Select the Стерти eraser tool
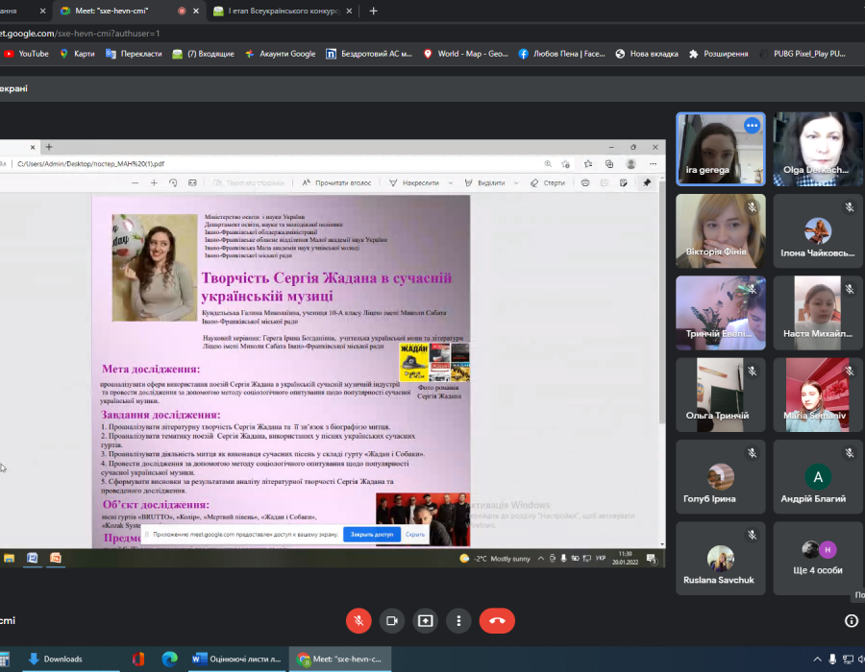Viewport: 865px width, 672px height. coord(548,182)
